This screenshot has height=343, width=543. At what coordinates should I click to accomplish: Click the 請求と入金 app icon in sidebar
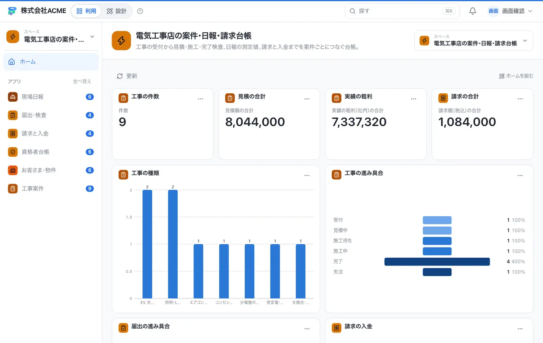coord(13,134)
